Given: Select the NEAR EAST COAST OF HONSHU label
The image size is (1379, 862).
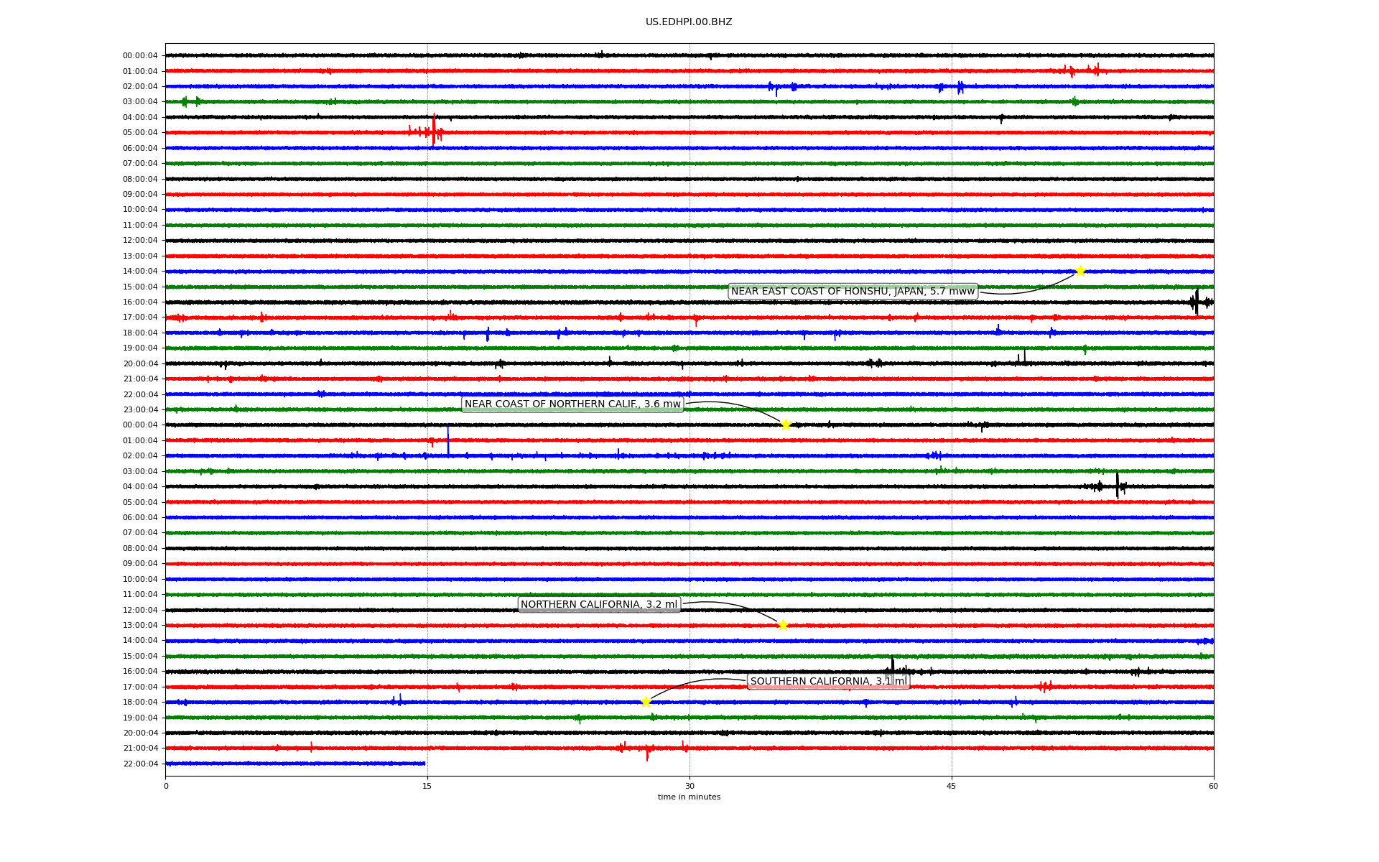Looking at the screenshot, I should coord(853,291).
